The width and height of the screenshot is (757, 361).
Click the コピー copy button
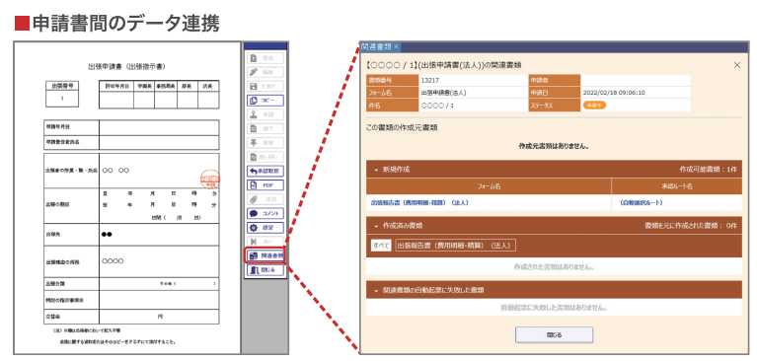coord(265,101)
